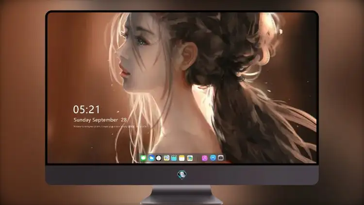Open the Notes app in the dock

(x=182, y=158)
